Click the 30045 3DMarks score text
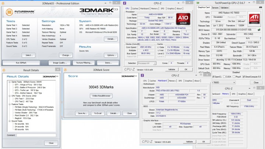The height and width of the screenshot is (149, 265). pyautogui.click(x=101, y=87)
